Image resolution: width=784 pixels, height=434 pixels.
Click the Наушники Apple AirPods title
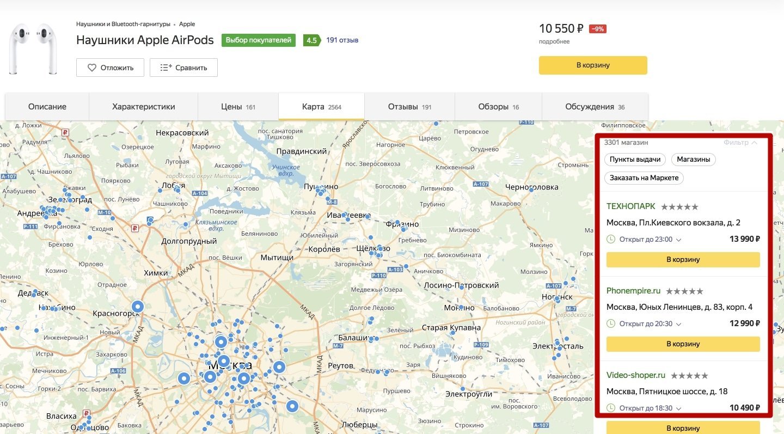coord(145,40)
